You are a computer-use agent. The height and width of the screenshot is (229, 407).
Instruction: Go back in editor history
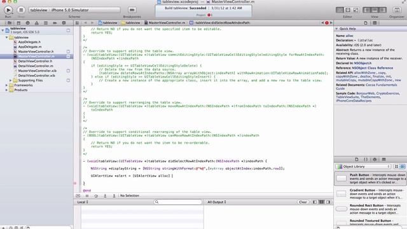coord(85,23)
